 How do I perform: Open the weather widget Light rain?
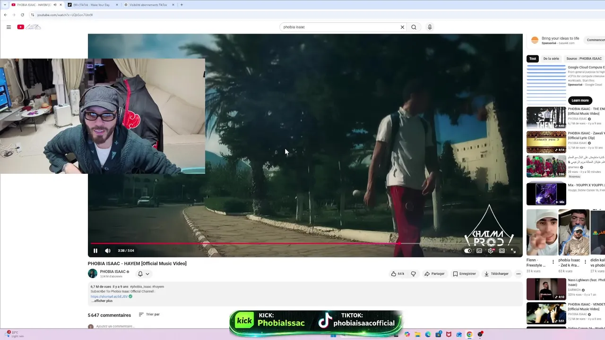point(14,334)
